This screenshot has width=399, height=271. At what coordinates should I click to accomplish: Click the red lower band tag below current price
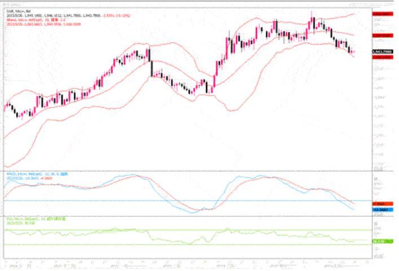[x=382, y=57]
